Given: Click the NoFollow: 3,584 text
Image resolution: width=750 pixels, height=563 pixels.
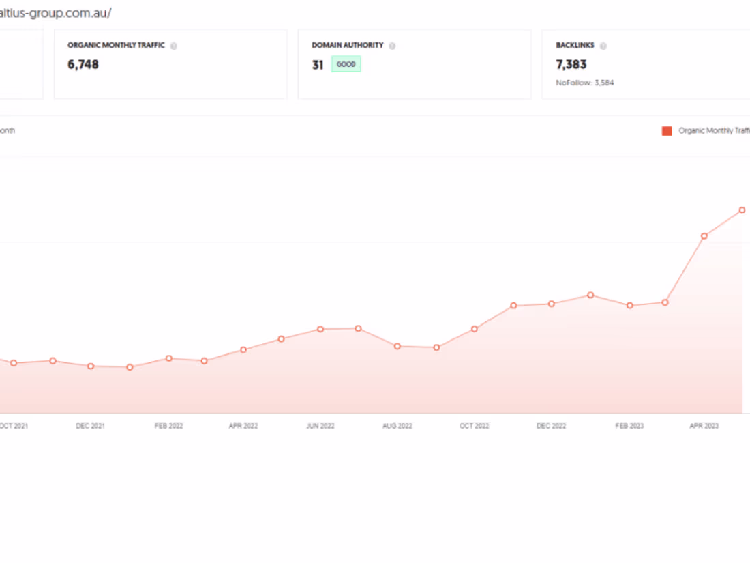Looking at the screenshot, I should click(x=585, y=83).
